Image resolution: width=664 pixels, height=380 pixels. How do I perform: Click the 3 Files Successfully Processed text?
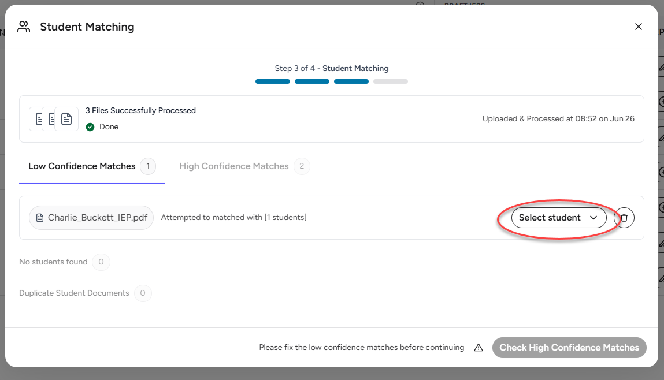point(140,110)
